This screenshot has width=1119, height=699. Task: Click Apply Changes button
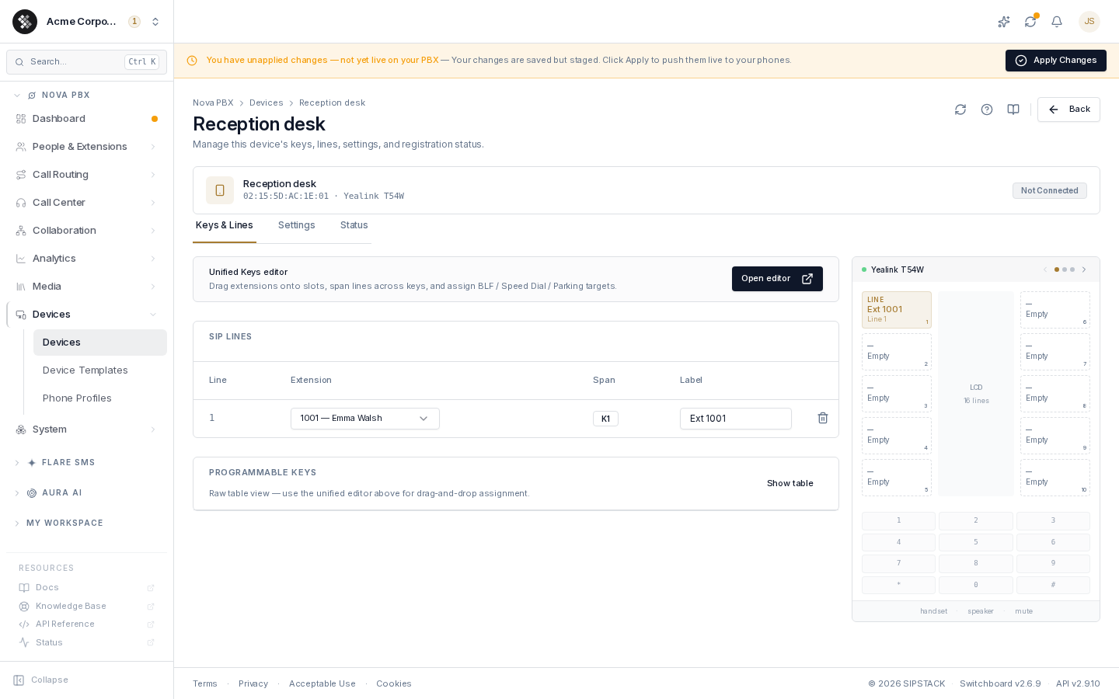(x=1056, y=61)
